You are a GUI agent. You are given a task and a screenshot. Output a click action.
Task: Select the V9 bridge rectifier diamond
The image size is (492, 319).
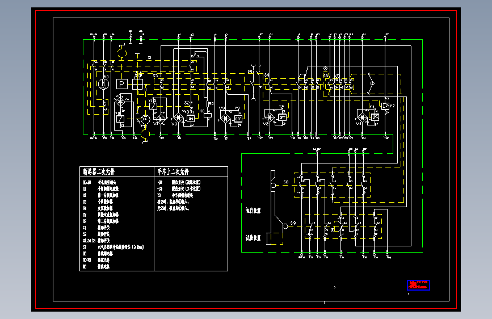tap(226, 119)
